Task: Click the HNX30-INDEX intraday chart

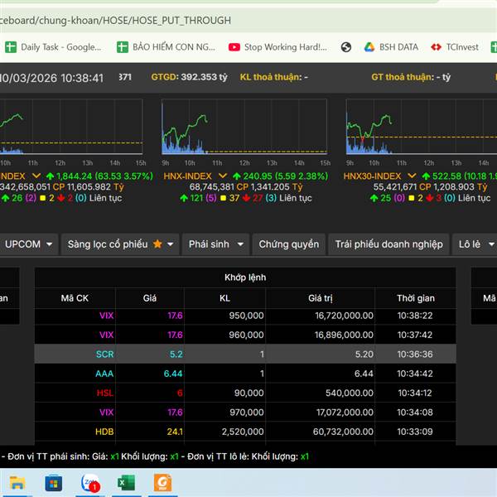Action: pyautogui.click(x=422, y=127)
